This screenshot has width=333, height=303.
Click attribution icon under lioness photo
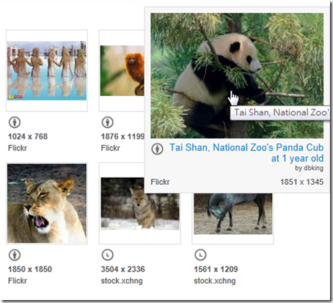coord(15,255)
